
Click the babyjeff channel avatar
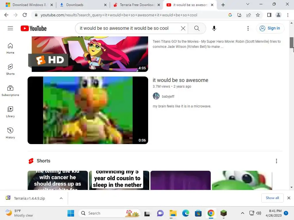[156, 96]
